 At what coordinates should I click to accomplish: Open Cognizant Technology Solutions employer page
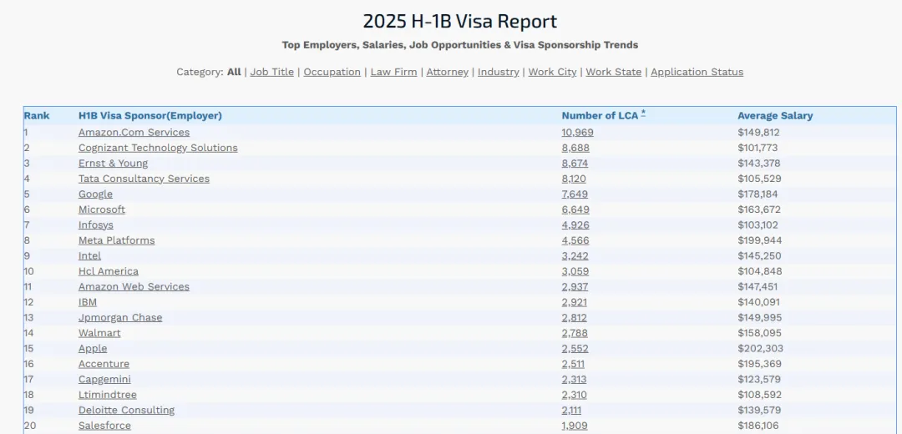click(158, 148)
